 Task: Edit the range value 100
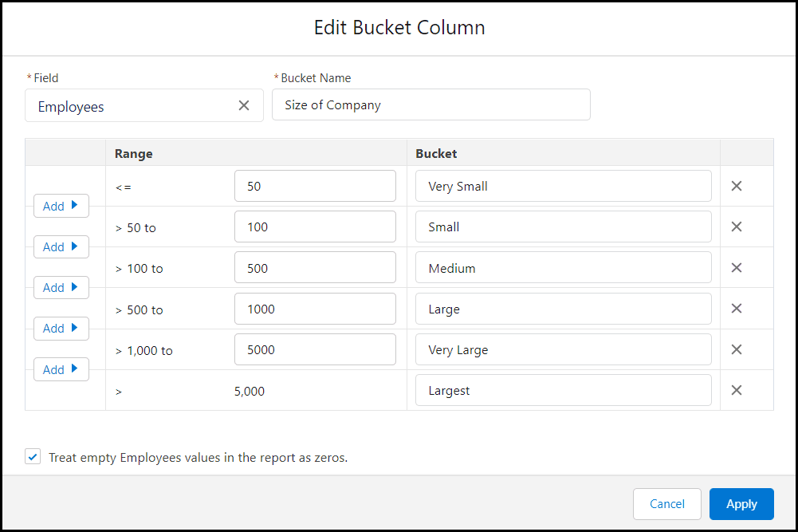point(315,227)
